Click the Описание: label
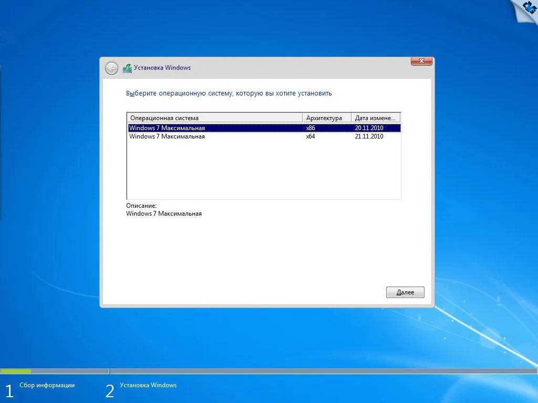The image size is (538, 403). click(141, 206)
